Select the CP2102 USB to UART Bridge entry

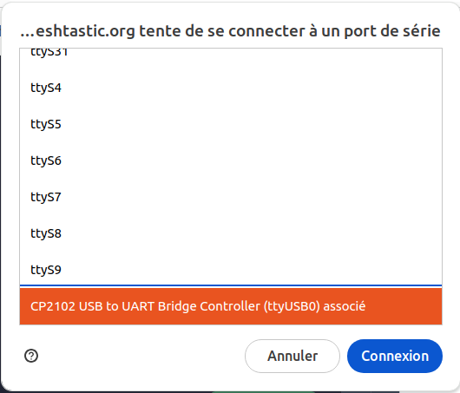click(231, 306)
